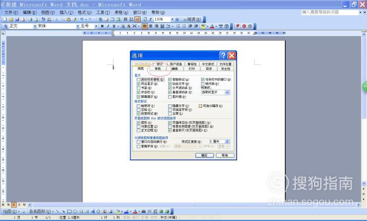Switch to the 安全性 tab in 选项 dialog

pos(226,69)
